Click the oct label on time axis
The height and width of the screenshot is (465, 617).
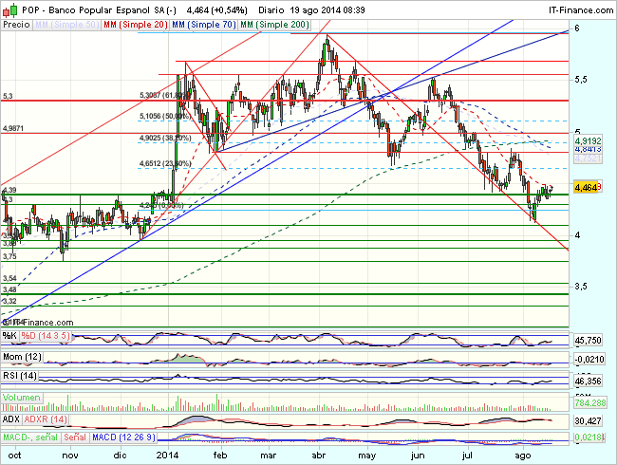pyautogui.click(x=15, y=456)
